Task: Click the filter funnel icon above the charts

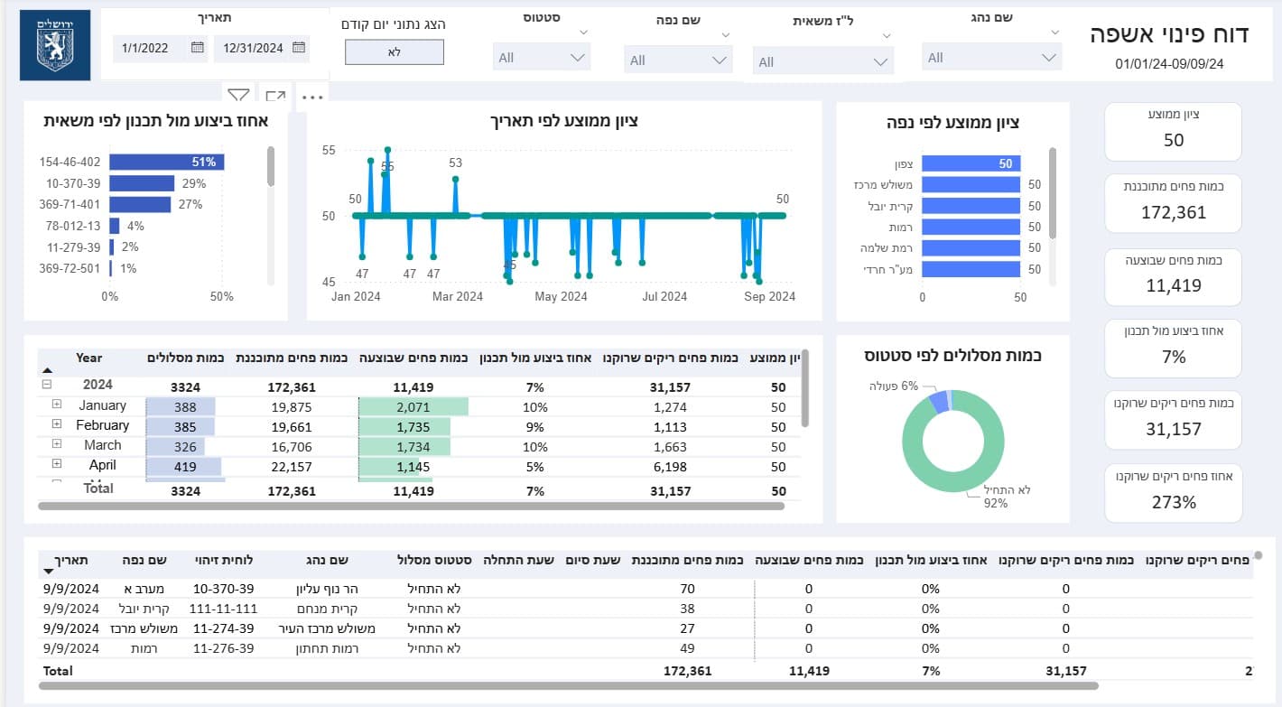Action: tap(238, 95)
